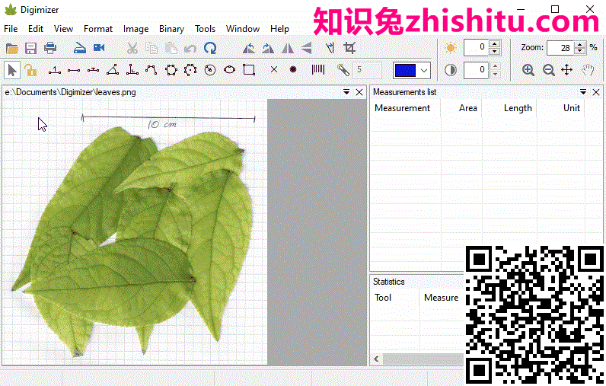Image resolution: width=606 pixels, height=386 pixels.
Task: Flip image horizontally icon
Action: tap(287, 48)
